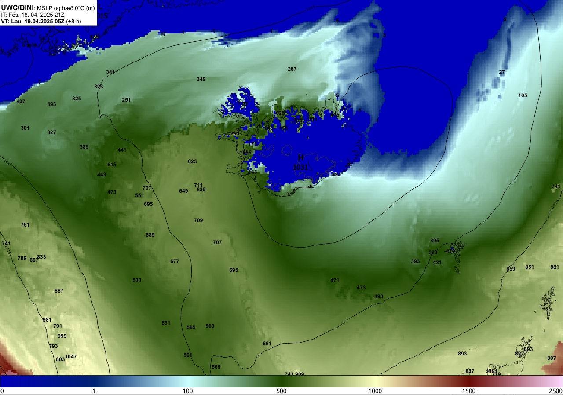The height and width of the screenshot is (395, 563).
Task: Select the map value 999
Action: pos(62,336)
